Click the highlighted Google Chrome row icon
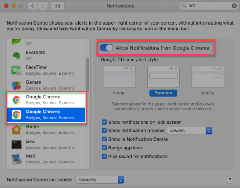This screenshot has height=188, width=240. [x=16, y=115]
